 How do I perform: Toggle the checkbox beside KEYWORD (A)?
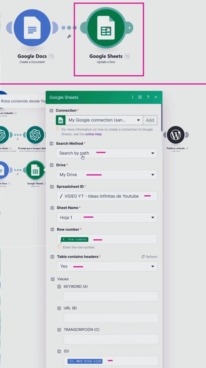click(59, 287)
